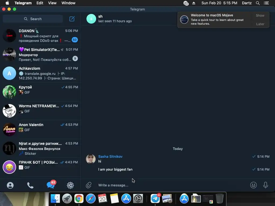
Task: Open the emoji picker icon
Action: point(254,185)
